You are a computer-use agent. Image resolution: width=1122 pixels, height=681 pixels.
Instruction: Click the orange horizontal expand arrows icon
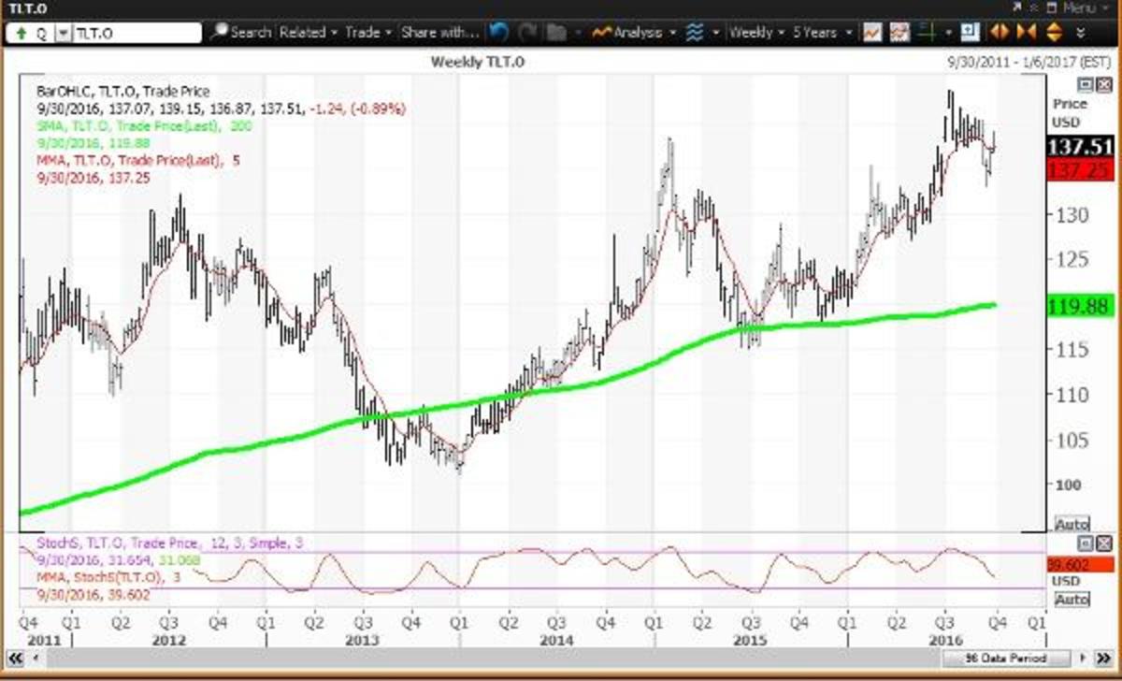[999, 32]
